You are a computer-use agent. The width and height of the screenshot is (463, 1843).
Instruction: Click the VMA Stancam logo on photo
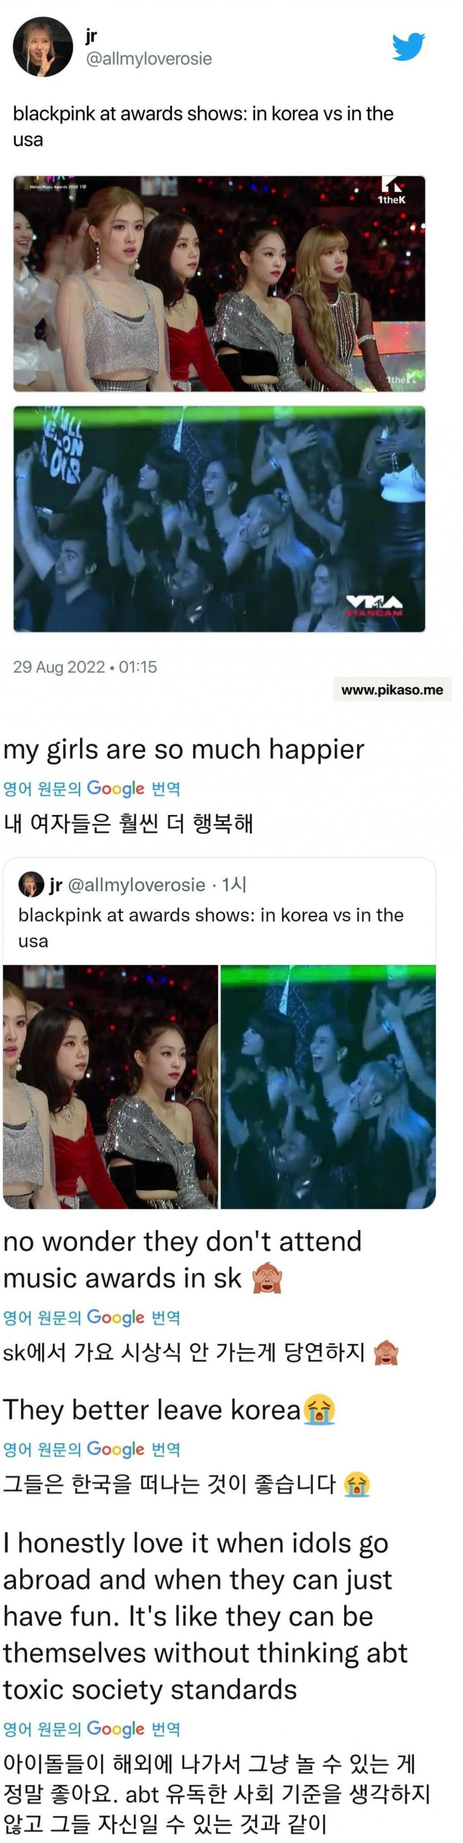[x=374, y=604]
